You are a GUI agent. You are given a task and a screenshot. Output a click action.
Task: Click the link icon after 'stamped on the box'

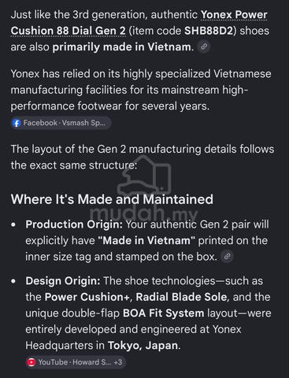point(228,257)
